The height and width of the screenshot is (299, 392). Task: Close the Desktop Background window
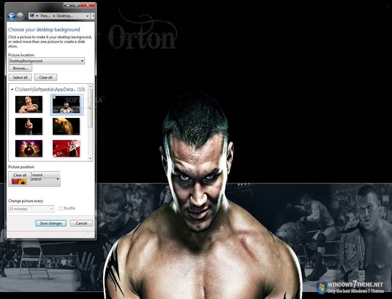click(88, 5)
